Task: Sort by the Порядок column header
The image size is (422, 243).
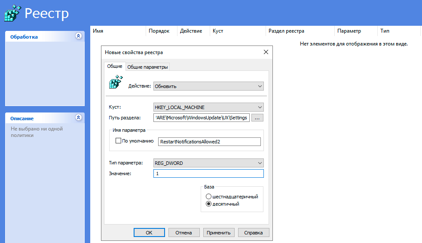Action: [x=162, y=31]
